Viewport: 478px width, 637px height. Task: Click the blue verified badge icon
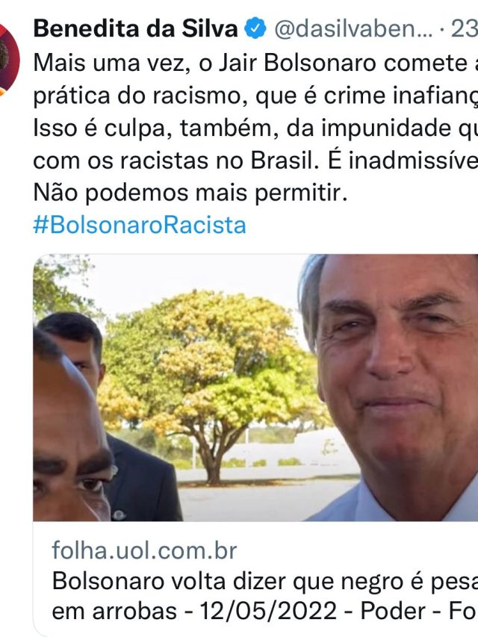click(255, 28)
